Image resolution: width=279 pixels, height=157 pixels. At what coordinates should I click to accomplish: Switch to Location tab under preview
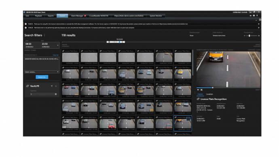click(x=209, y=94)
